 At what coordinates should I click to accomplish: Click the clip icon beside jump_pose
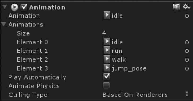[107, 68]
